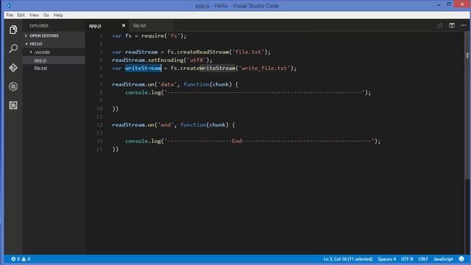Open the Explorer view icon
The image size is (471, 265).
[x=13, y=29]
